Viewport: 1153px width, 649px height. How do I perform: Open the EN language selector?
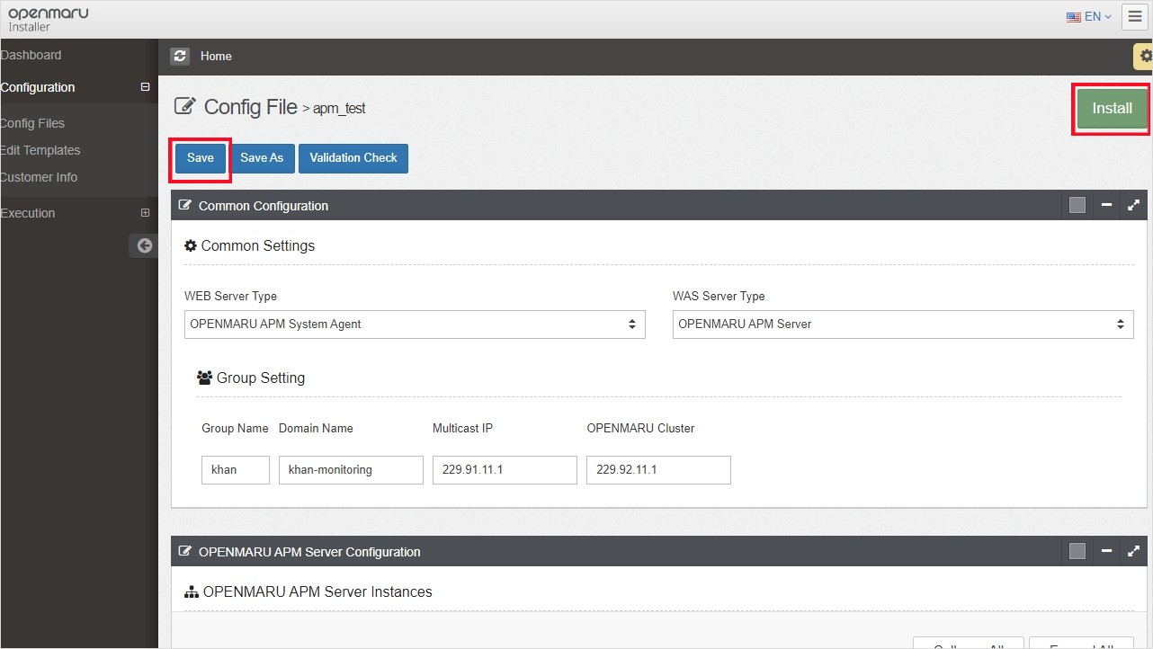pyautogui.click(x=1089, y=16)
